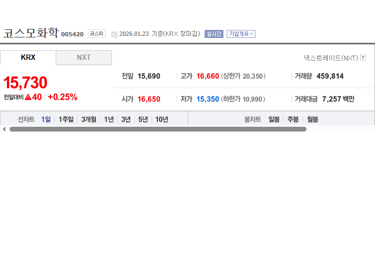Click the previous close value 15,690
Screen dimensions: 375x262
(x=149, y=76)
